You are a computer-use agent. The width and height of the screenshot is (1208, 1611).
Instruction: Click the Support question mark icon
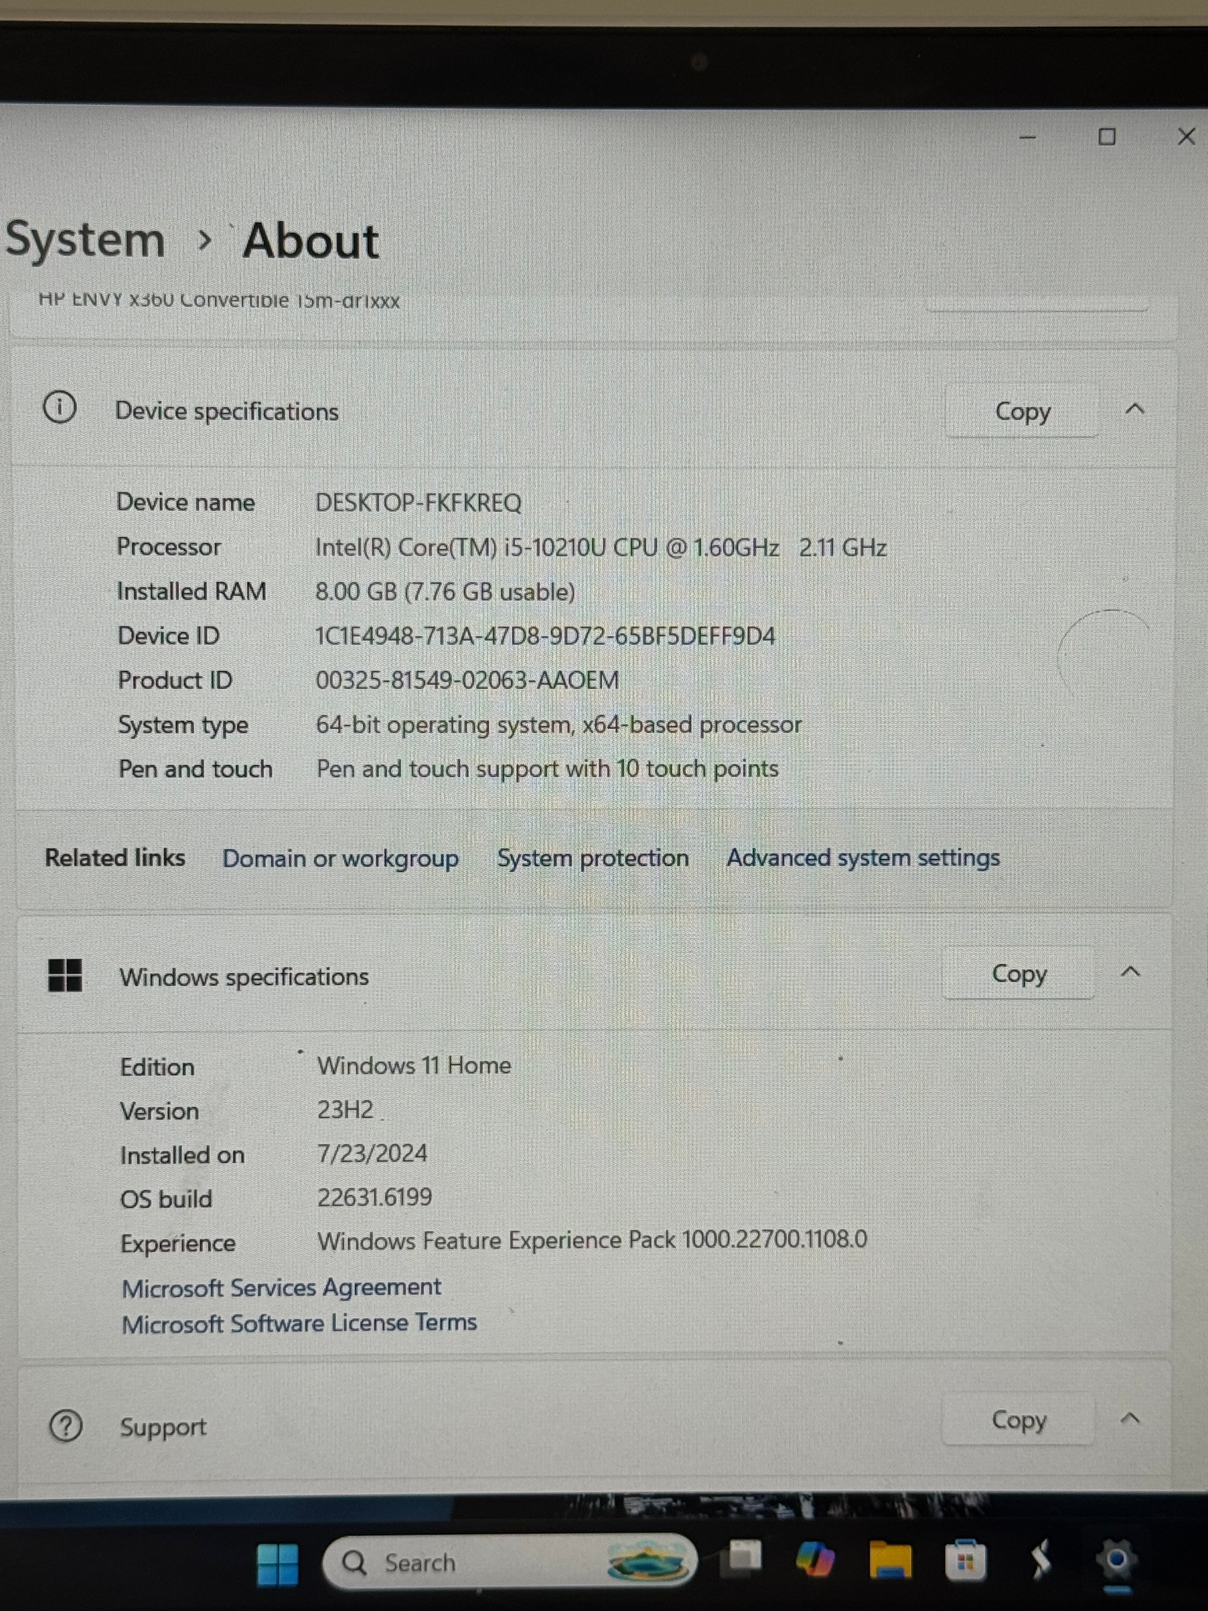point(66,1426)
